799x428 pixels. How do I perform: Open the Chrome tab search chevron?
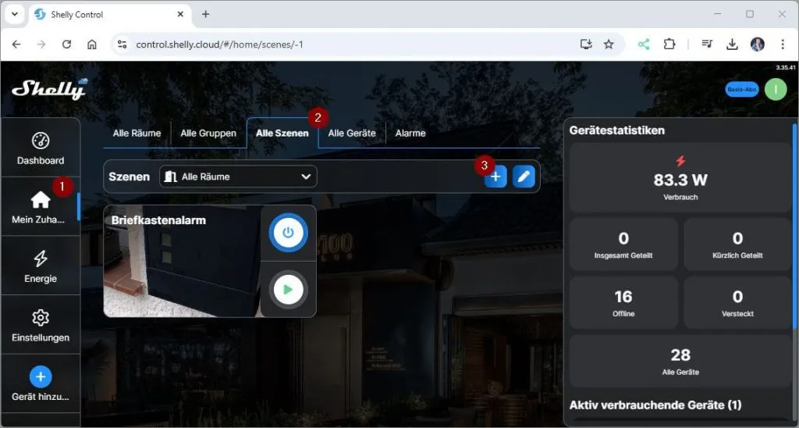coord(14,14)
